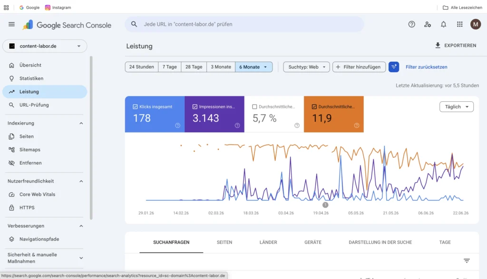Viewport: 487px width, 279px height.
Task: Click Filter zurücksetzen link
Action: point(427,67)
